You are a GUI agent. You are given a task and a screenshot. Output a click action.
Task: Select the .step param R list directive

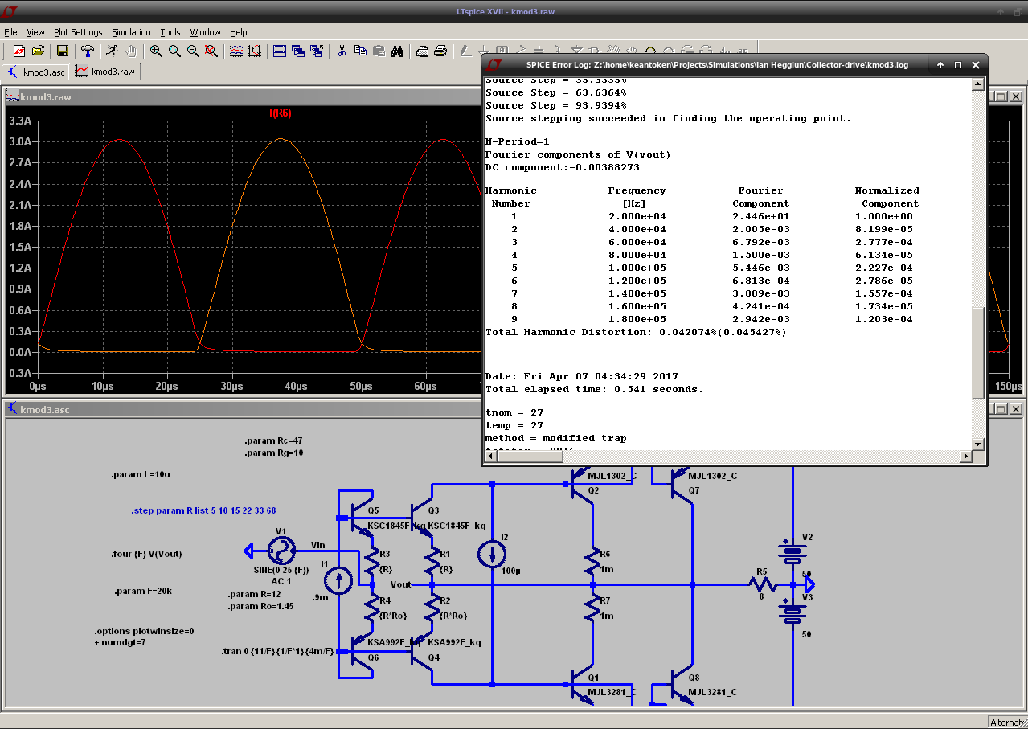(203, 510)
